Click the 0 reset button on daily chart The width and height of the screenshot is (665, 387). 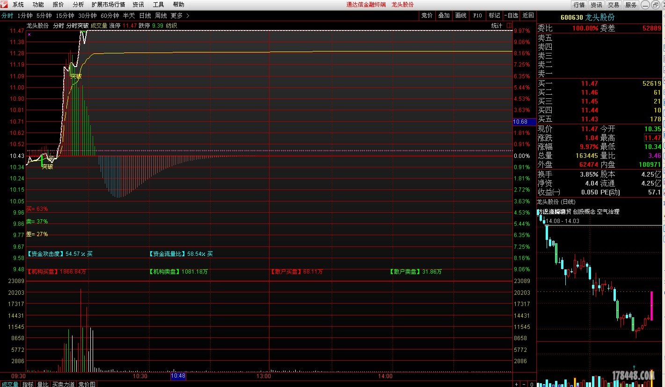tap(531, 384)
